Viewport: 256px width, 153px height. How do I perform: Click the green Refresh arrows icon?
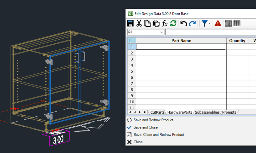pyautogui.click(x=173, y=23)
